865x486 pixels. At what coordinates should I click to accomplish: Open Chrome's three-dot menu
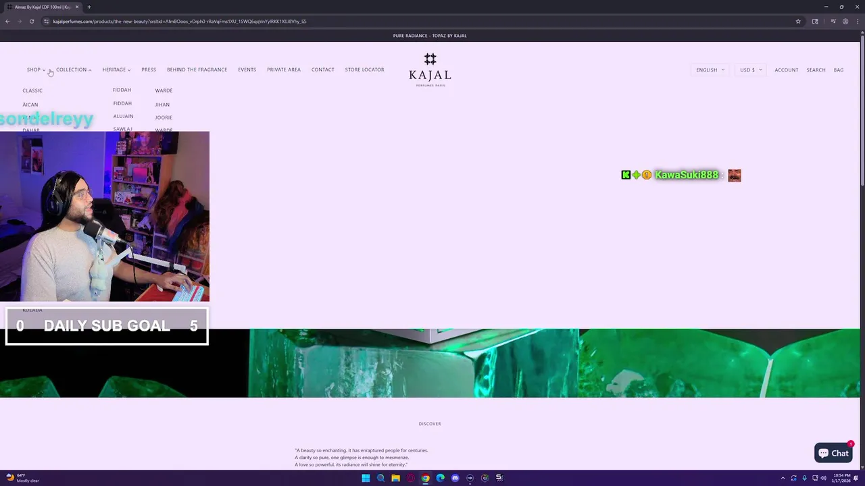point(857,22)
